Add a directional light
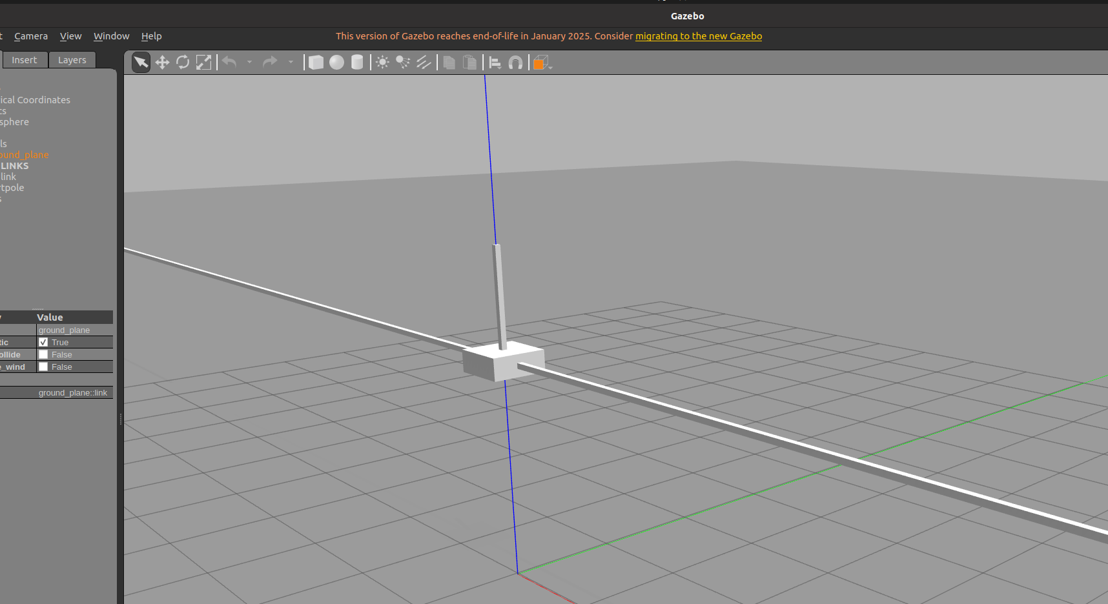The height and width of the screenshot is (604, 1108). [424, 63]
